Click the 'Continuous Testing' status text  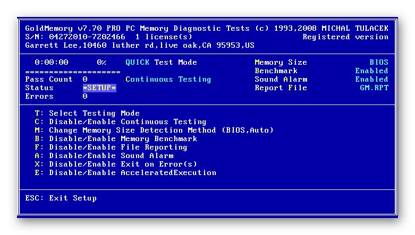pos(168,79)
